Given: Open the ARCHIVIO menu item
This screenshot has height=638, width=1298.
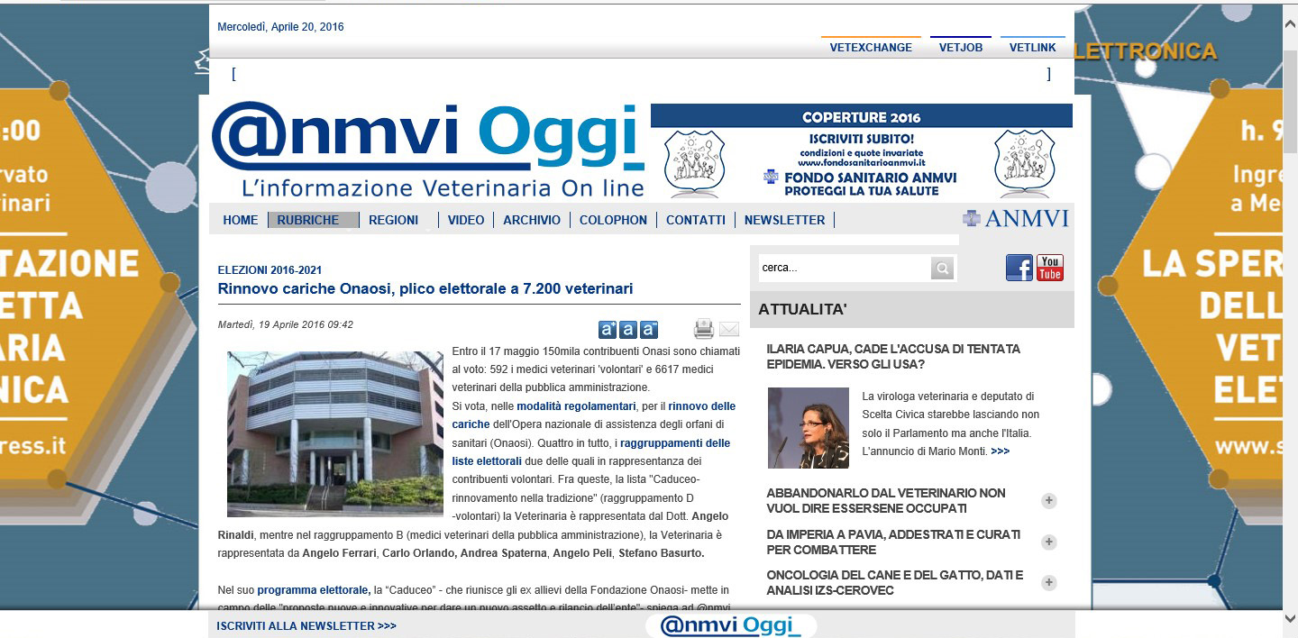Looking at the screenshot, I should pyautogui.click(x=532, y=220).
